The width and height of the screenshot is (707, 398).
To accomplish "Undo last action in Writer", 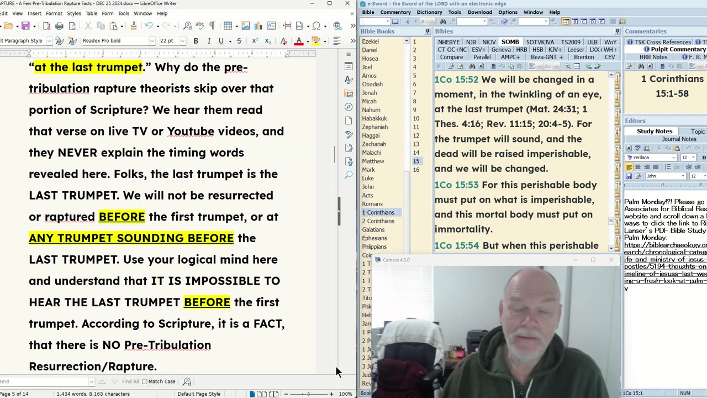I will pos(149,26).
